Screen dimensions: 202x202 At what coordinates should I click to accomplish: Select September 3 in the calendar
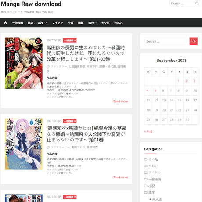click(x=194, y=81)
